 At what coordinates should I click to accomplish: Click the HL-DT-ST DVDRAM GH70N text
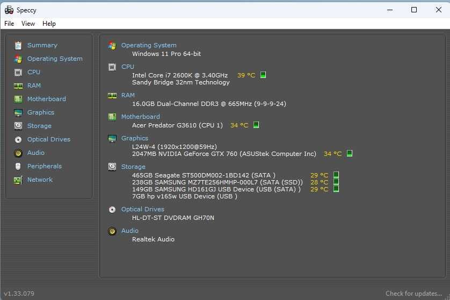(173, 218)
